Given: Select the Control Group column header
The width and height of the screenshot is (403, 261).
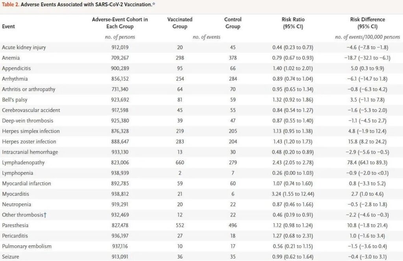Looking at the screenshot, I should 233,23.
